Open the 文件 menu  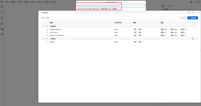7,2
